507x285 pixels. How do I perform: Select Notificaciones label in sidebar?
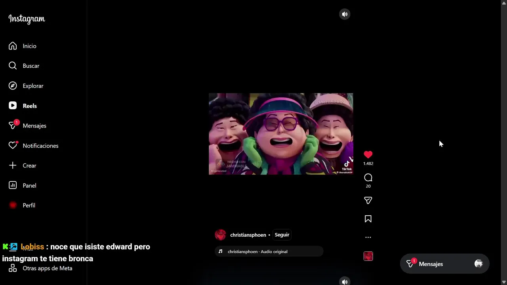(40, 146)
